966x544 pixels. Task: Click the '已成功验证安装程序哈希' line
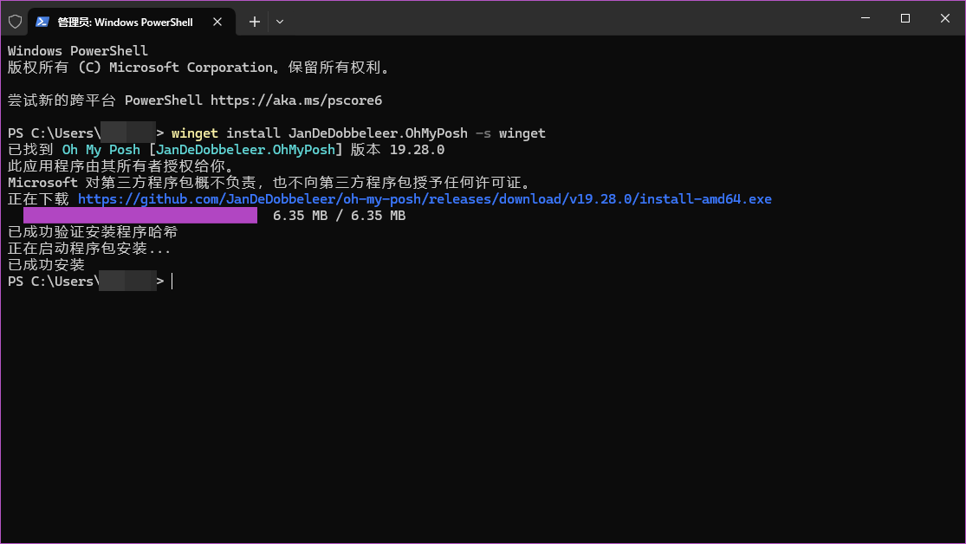point(93,232)
